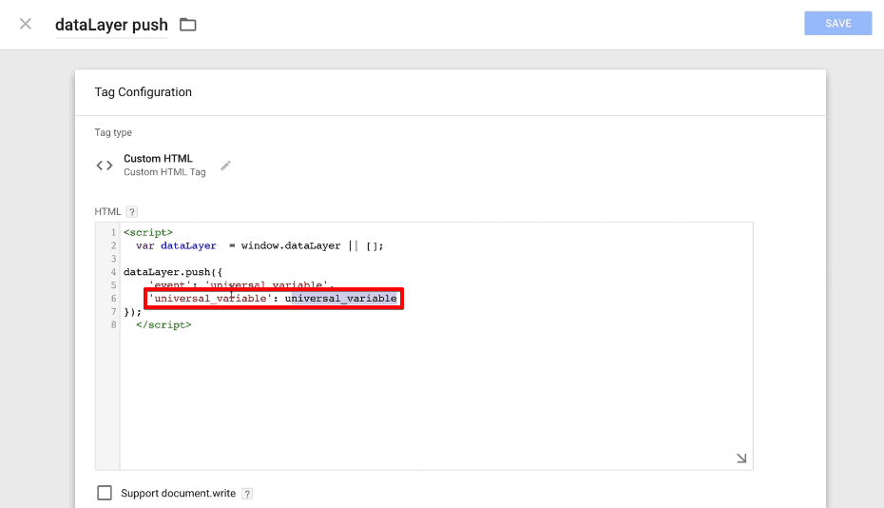
Task: Place cursor on '</script>' closing line
Action: (x=163, y=325)
